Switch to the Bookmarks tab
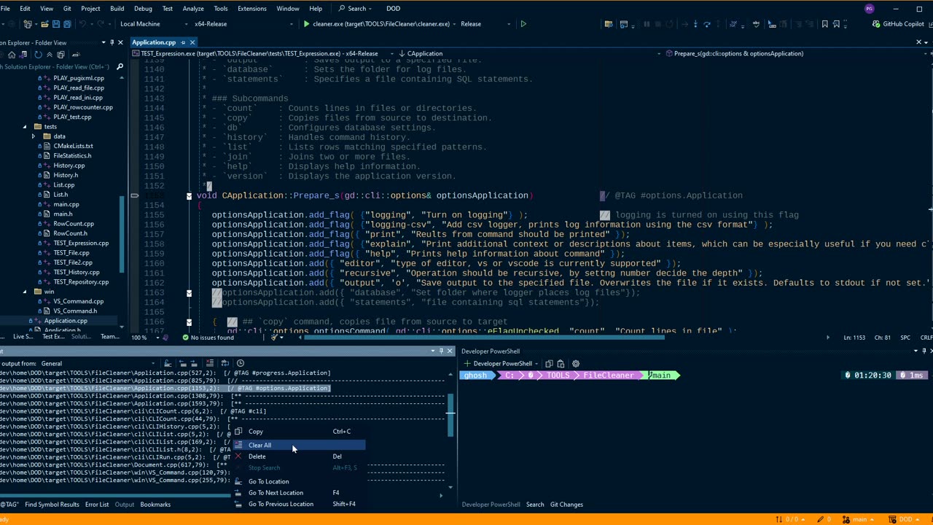Image resolution: width=933 pixels, height=525 pixels. (155, 505)
